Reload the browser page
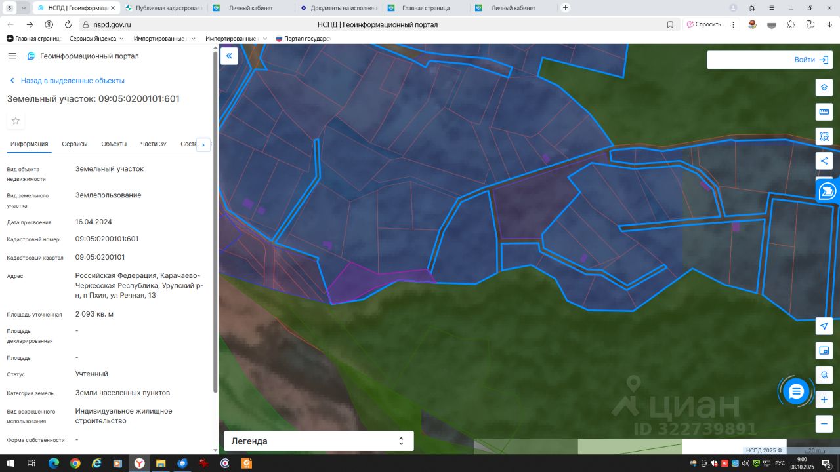This screenshot has height=472, width=840. click(x=68, y=24)
